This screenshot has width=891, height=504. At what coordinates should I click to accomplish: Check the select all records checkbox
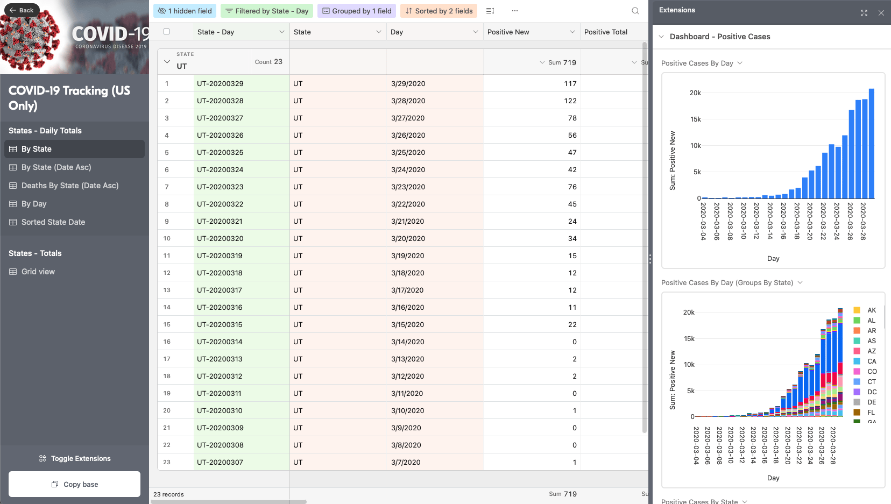[x=166, y=32]
